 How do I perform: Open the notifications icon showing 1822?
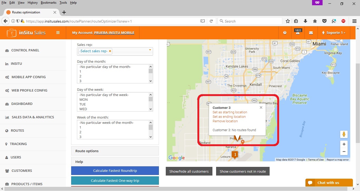(x=298, y=33)
